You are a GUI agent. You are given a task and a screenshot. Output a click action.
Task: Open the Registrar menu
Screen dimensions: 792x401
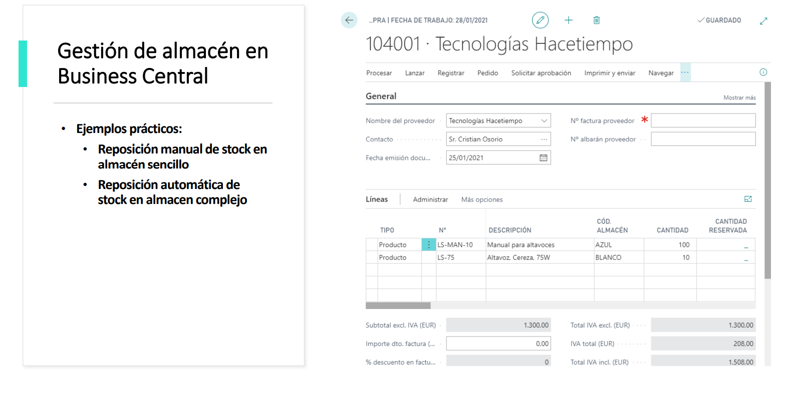(x=451, y=73)
